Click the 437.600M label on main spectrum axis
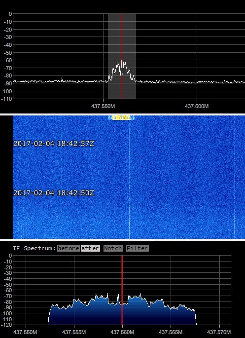The width and height of the screenshot is (245, 338). [x=197, y=106]
